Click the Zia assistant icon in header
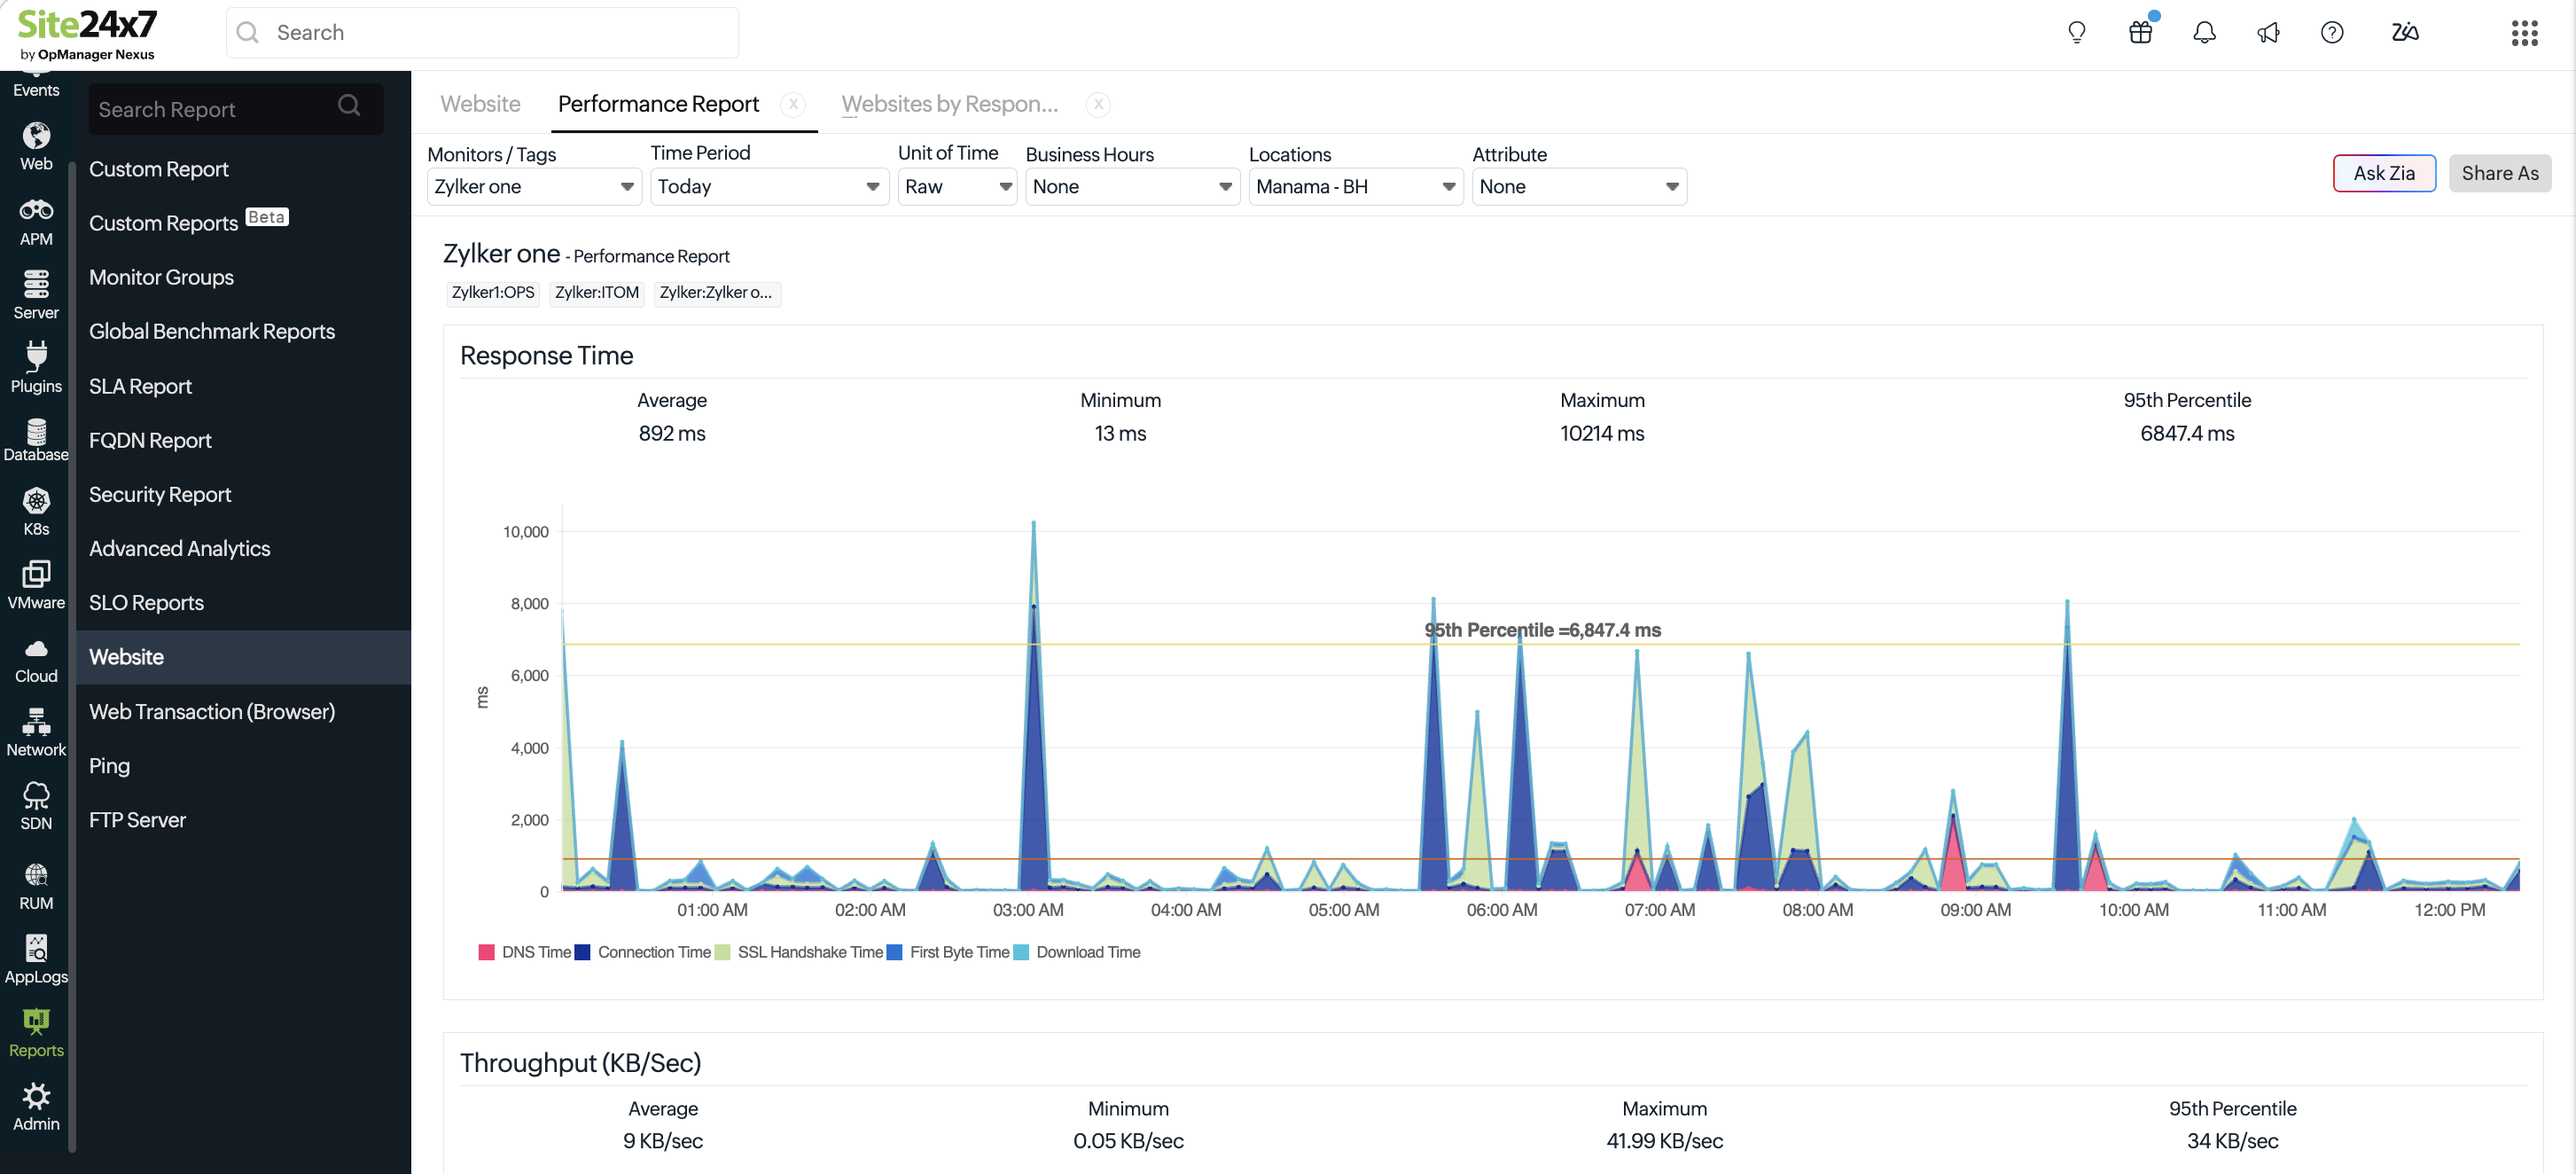The height and width of the screenshot is (1174, 2576). 2405,33
